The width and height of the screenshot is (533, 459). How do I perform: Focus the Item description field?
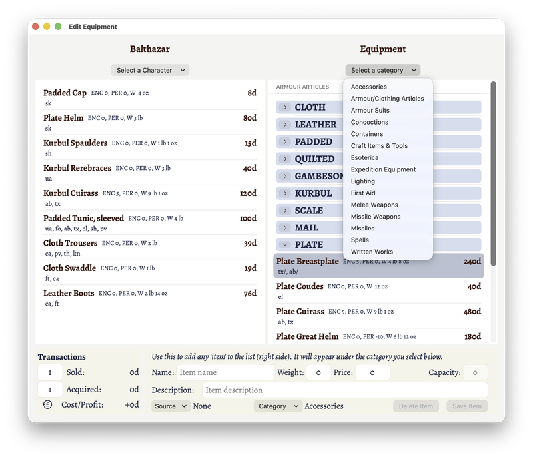[x=344, y=390]
